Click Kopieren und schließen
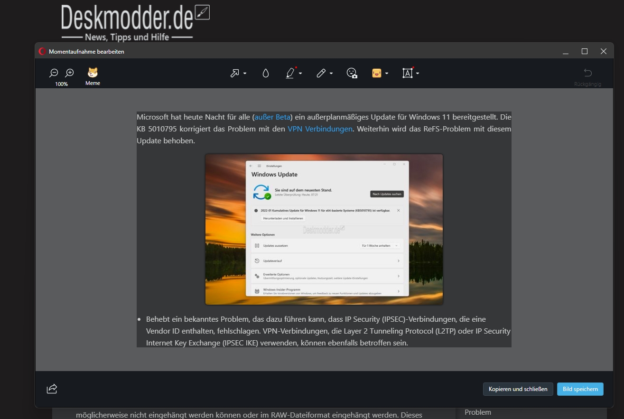624x419 pixels. [x=518, y=389]
